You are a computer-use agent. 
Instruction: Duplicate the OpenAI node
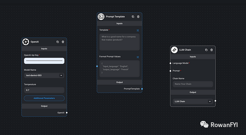58,42
